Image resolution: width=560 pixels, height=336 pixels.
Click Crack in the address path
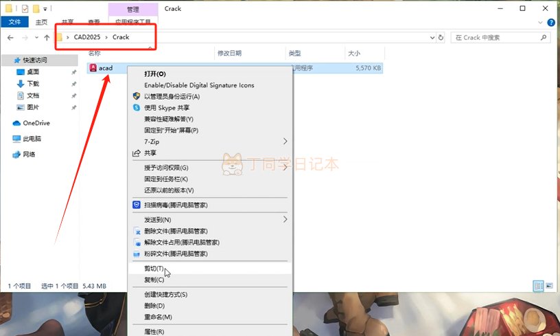point(121,37)
